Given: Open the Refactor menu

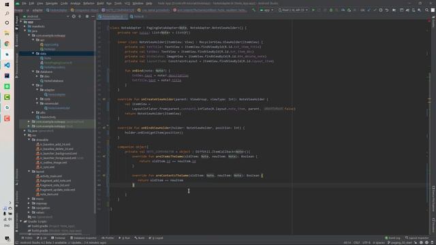Looking at the screenshot, I should pyautogui.click(x=89, y=3).
